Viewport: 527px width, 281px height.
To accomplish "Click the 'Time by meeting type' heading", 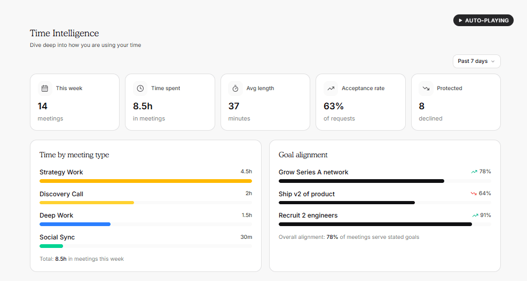I will coord(74,155).
